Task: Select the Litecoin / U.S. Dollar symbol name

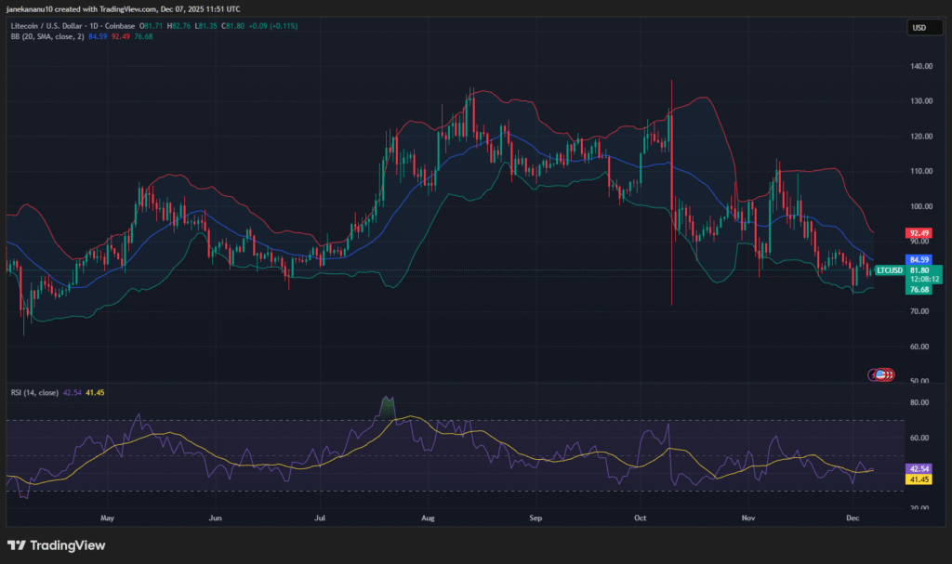Action: pos(46,26)
